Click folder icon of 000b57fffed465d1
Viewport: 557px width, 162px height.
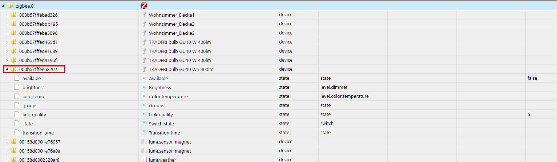[13, 42]
